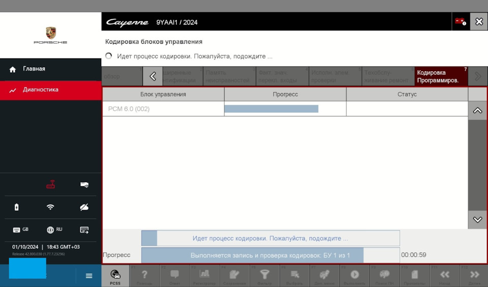Click Назад (F11) double-arrow back

click(444, 276)
